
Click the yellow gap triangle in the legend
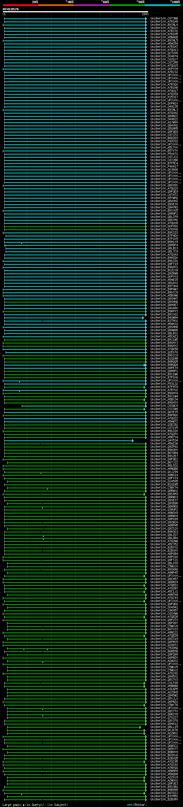click(23, 805)
